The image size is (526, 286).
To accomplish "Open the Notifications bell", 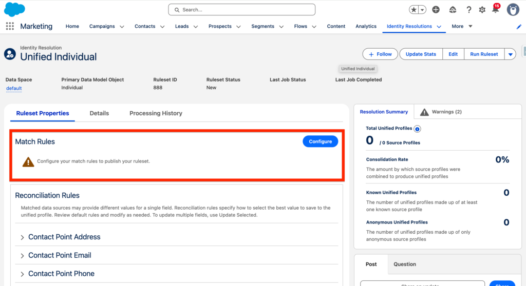I will point(495,10).
